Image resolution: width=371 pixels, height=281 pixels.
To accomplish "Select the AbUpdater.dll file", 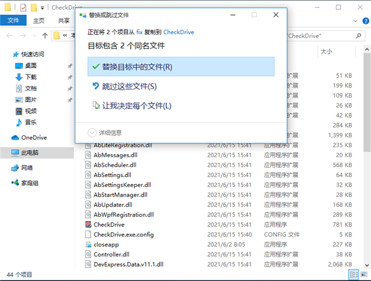I will click(113, 205).
